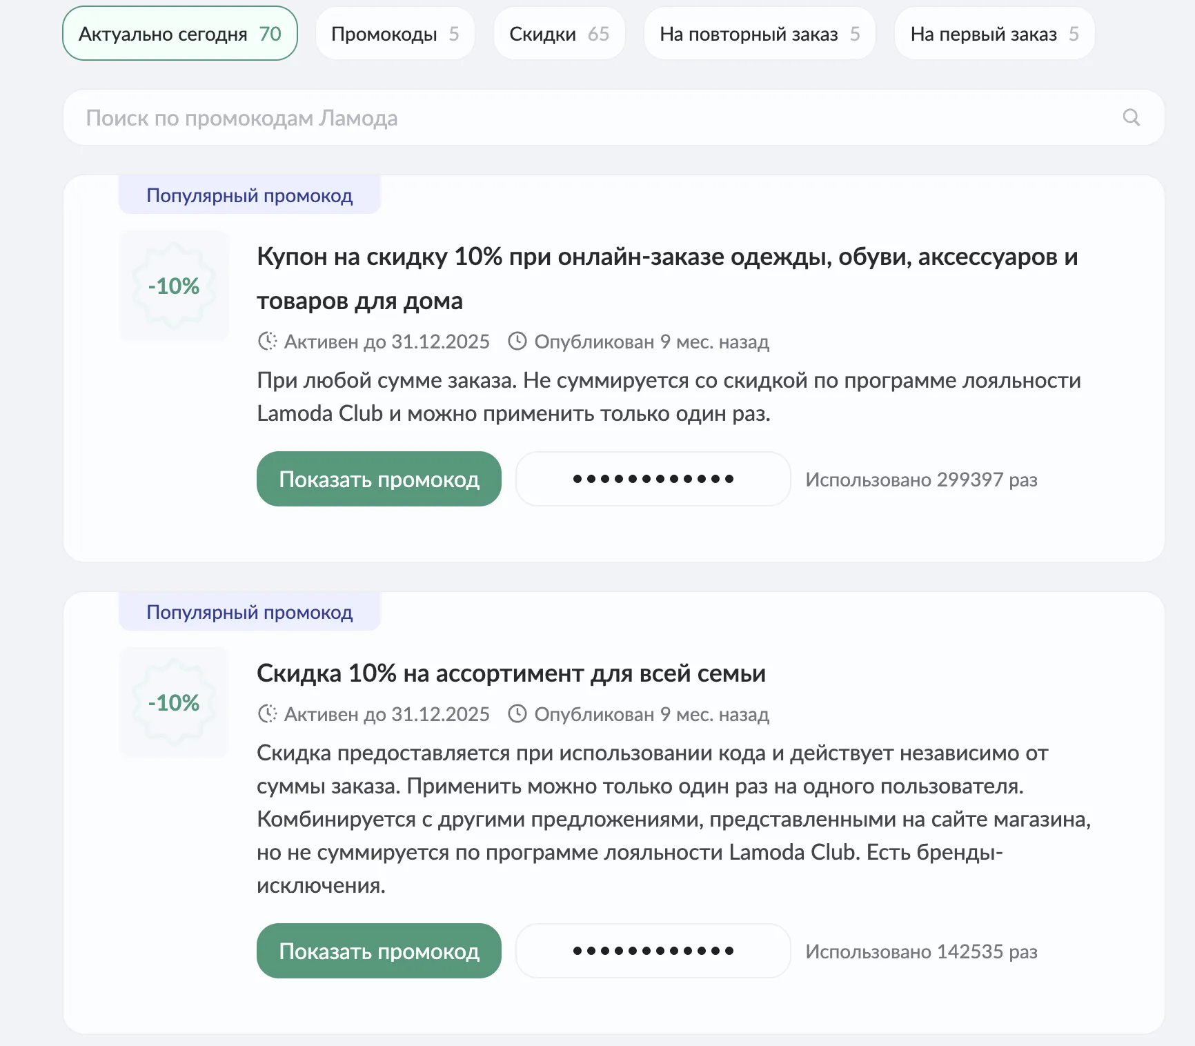Click the expiry timer icon on first coupon

pyautogui.click(x=267, y=342)
